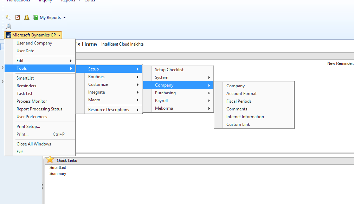This screenshot has height=204, width=354.
Task: Open the My Reports dropdown arrow
Action: click(x=64, y=18)
